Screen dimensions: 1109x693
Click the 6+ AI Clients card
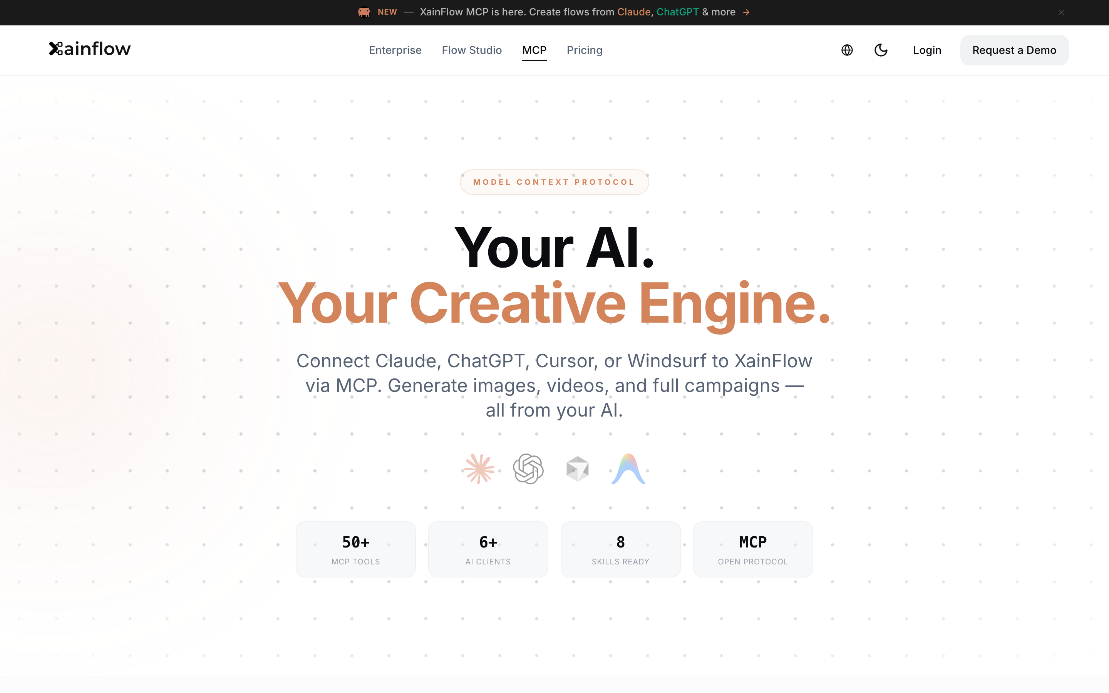(488, 549)
